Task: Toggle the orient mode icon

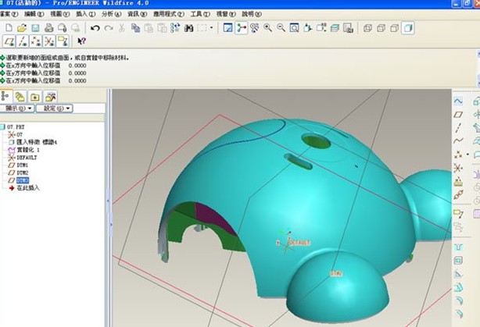Action: point(254,28)
